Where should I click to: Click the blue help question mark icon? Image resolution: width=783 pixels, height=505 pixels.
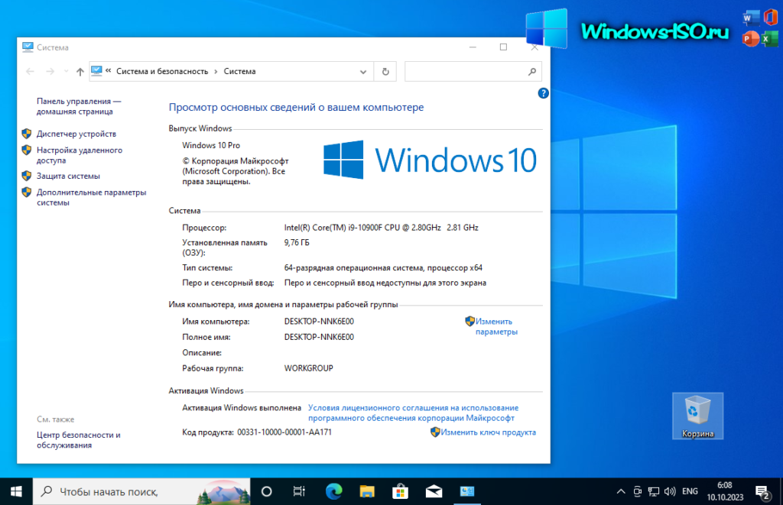point(544,93)
